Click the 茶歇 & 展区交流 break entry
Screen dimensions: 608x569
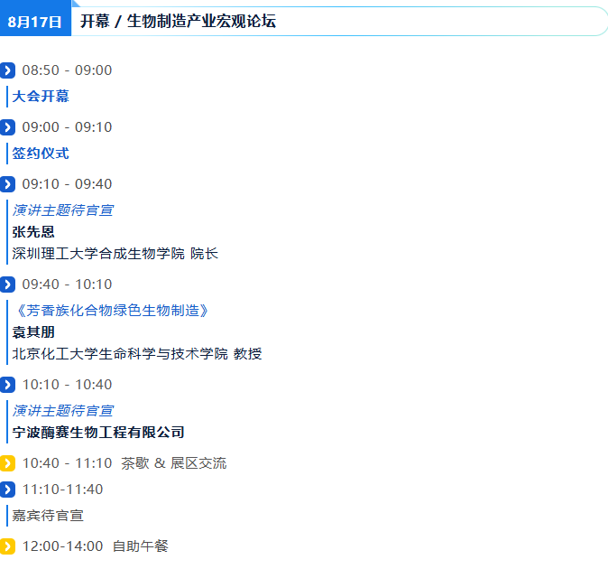pos(174,463)
